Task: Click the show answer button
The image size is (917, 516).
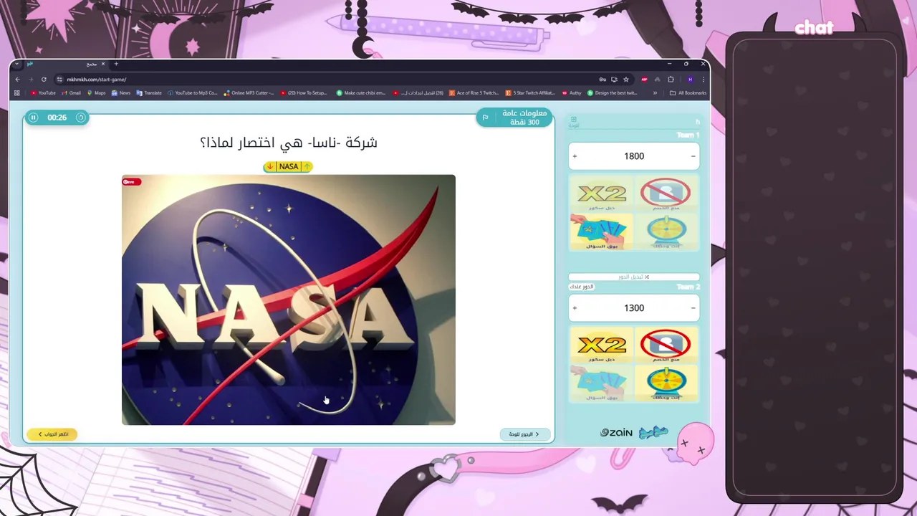Action: (x=52, y=434)
